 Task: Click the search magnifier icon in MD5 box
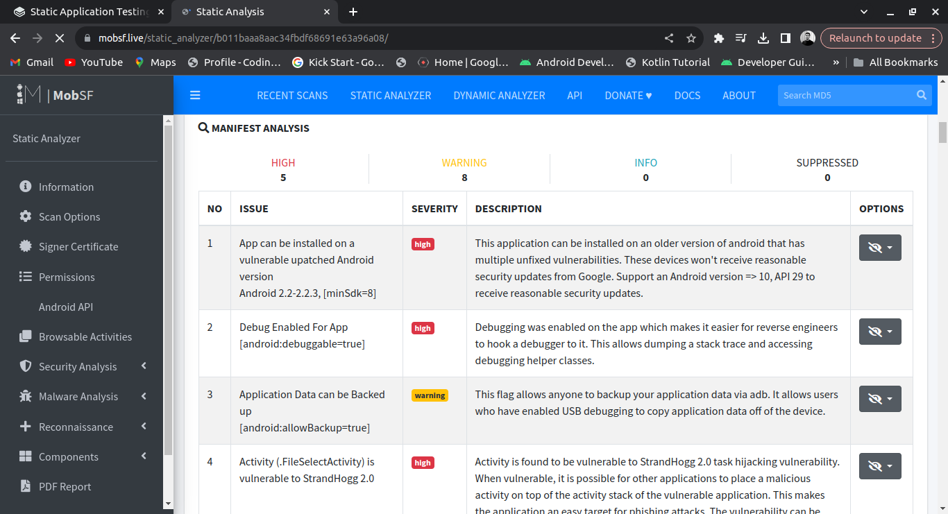(x=921, y=95)
